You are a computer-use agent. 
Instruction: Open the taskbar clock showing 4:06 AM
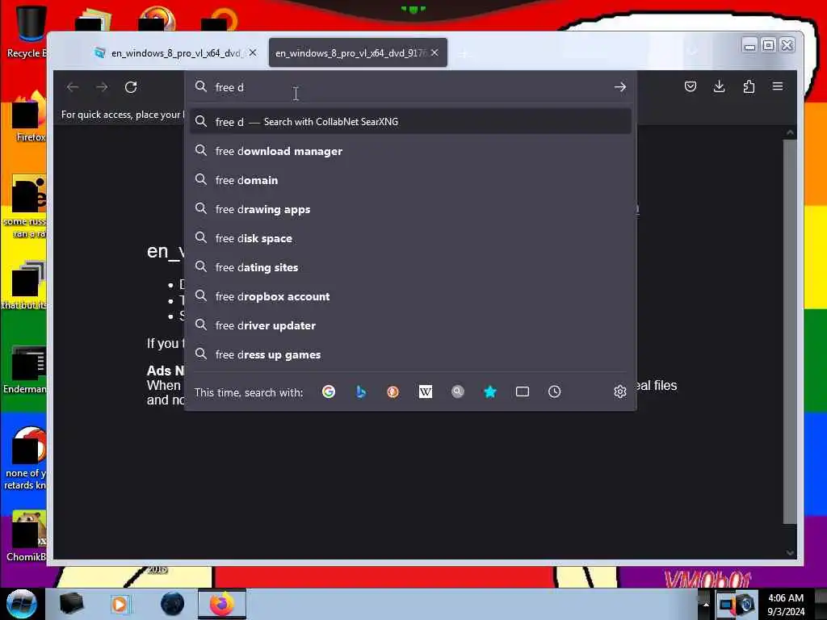[x=786, y=605]
